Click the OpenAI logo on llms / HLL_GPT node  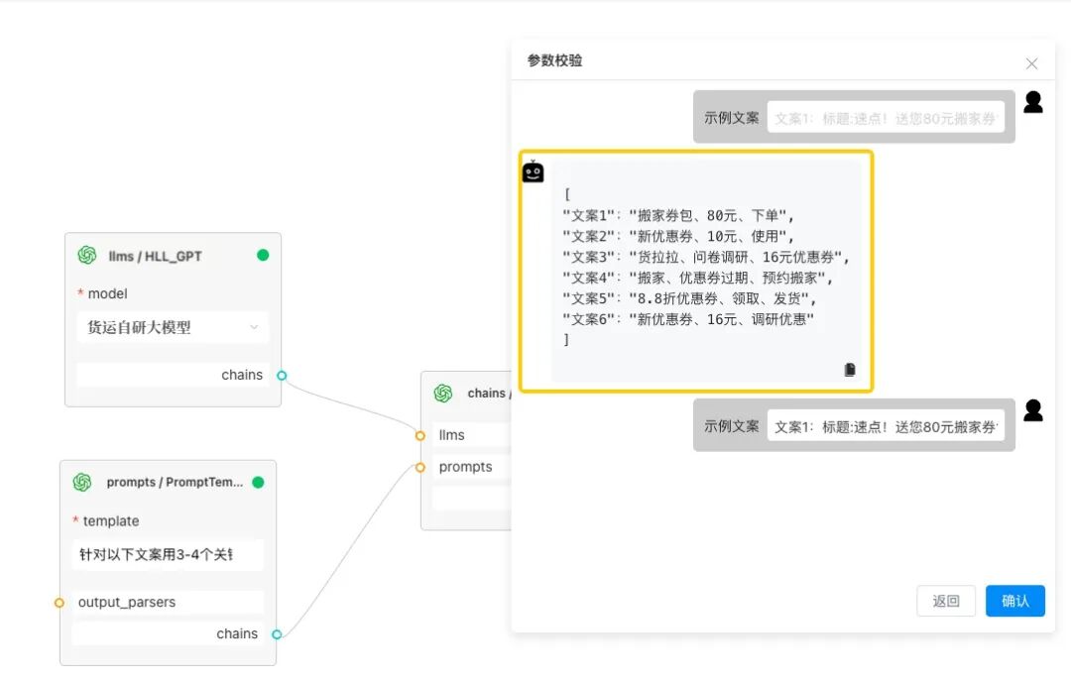coord(86,256)
